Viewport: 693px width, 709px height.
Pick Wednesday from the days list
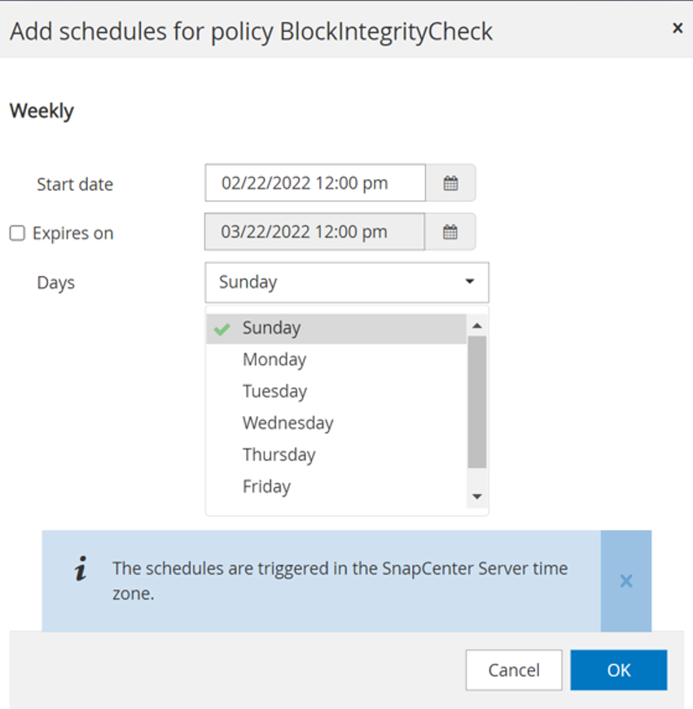point(287,423)
